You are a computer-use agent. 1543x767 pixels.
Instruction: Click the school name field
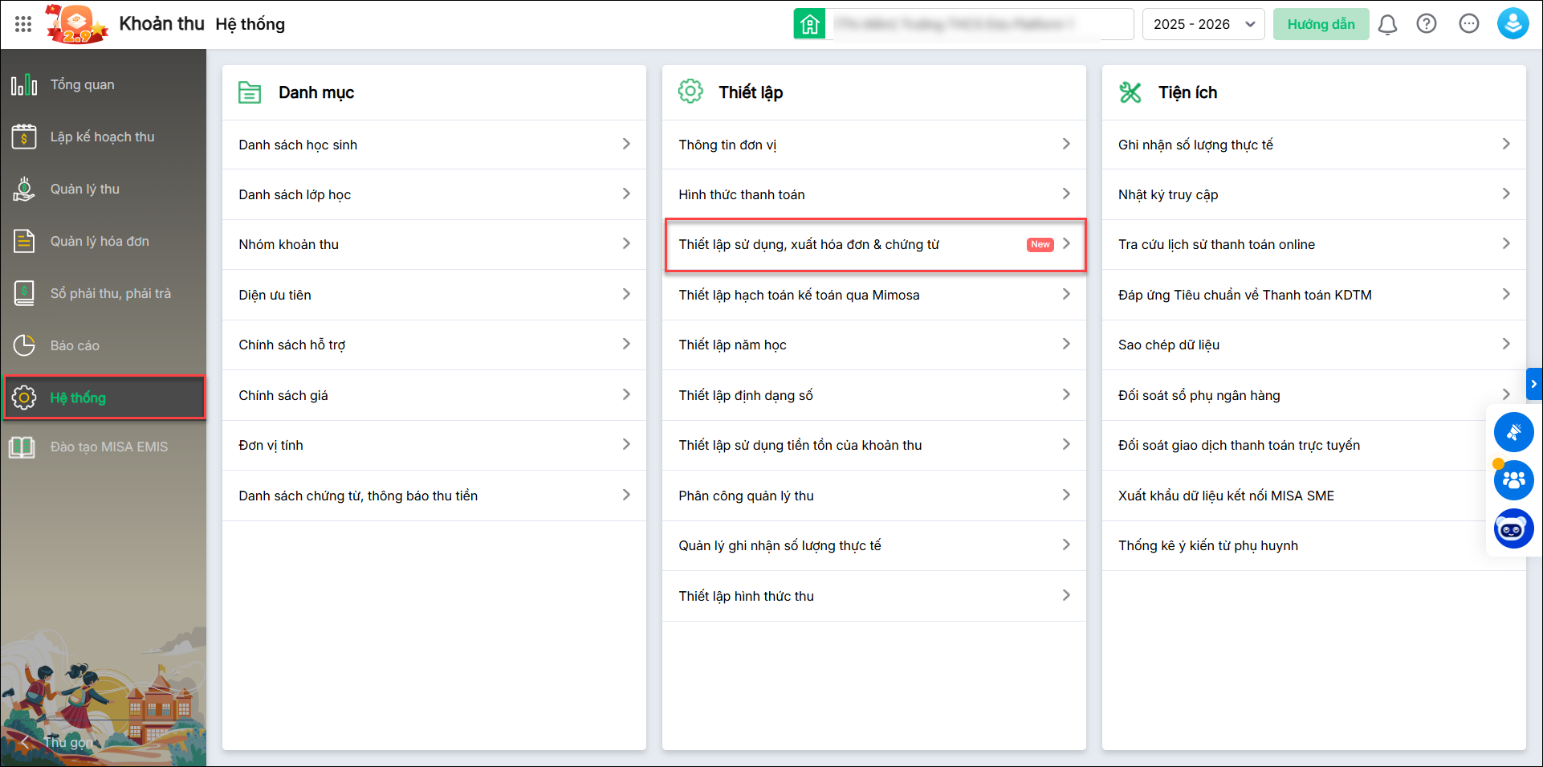coord(979,24)
